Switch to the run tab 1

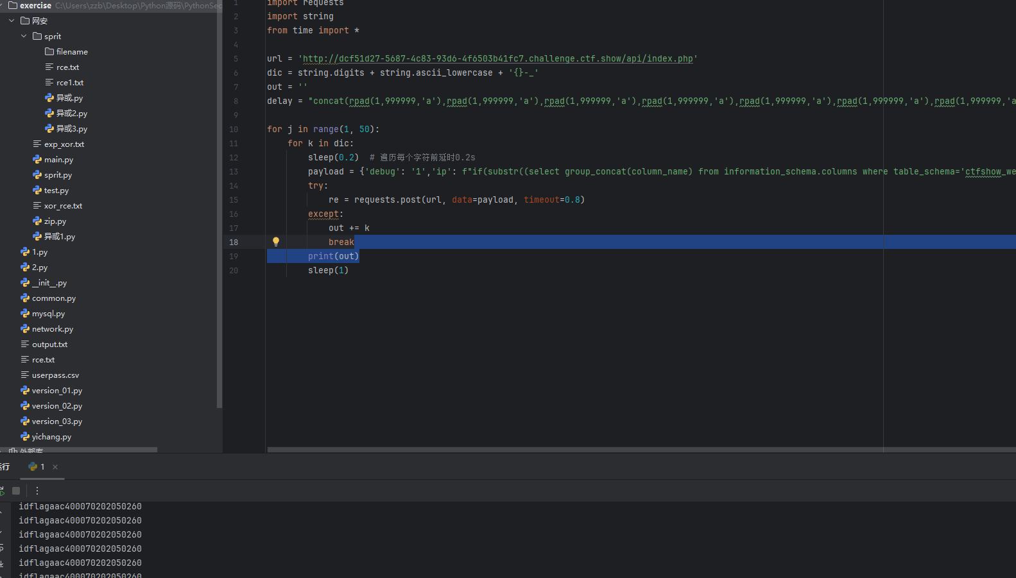(37, 467)
